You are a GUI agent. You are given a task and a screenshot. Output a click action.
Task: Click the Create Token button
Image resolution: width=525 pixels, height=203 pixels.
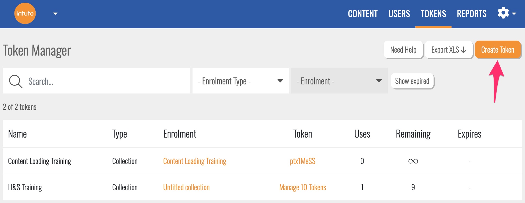(498, 50)
